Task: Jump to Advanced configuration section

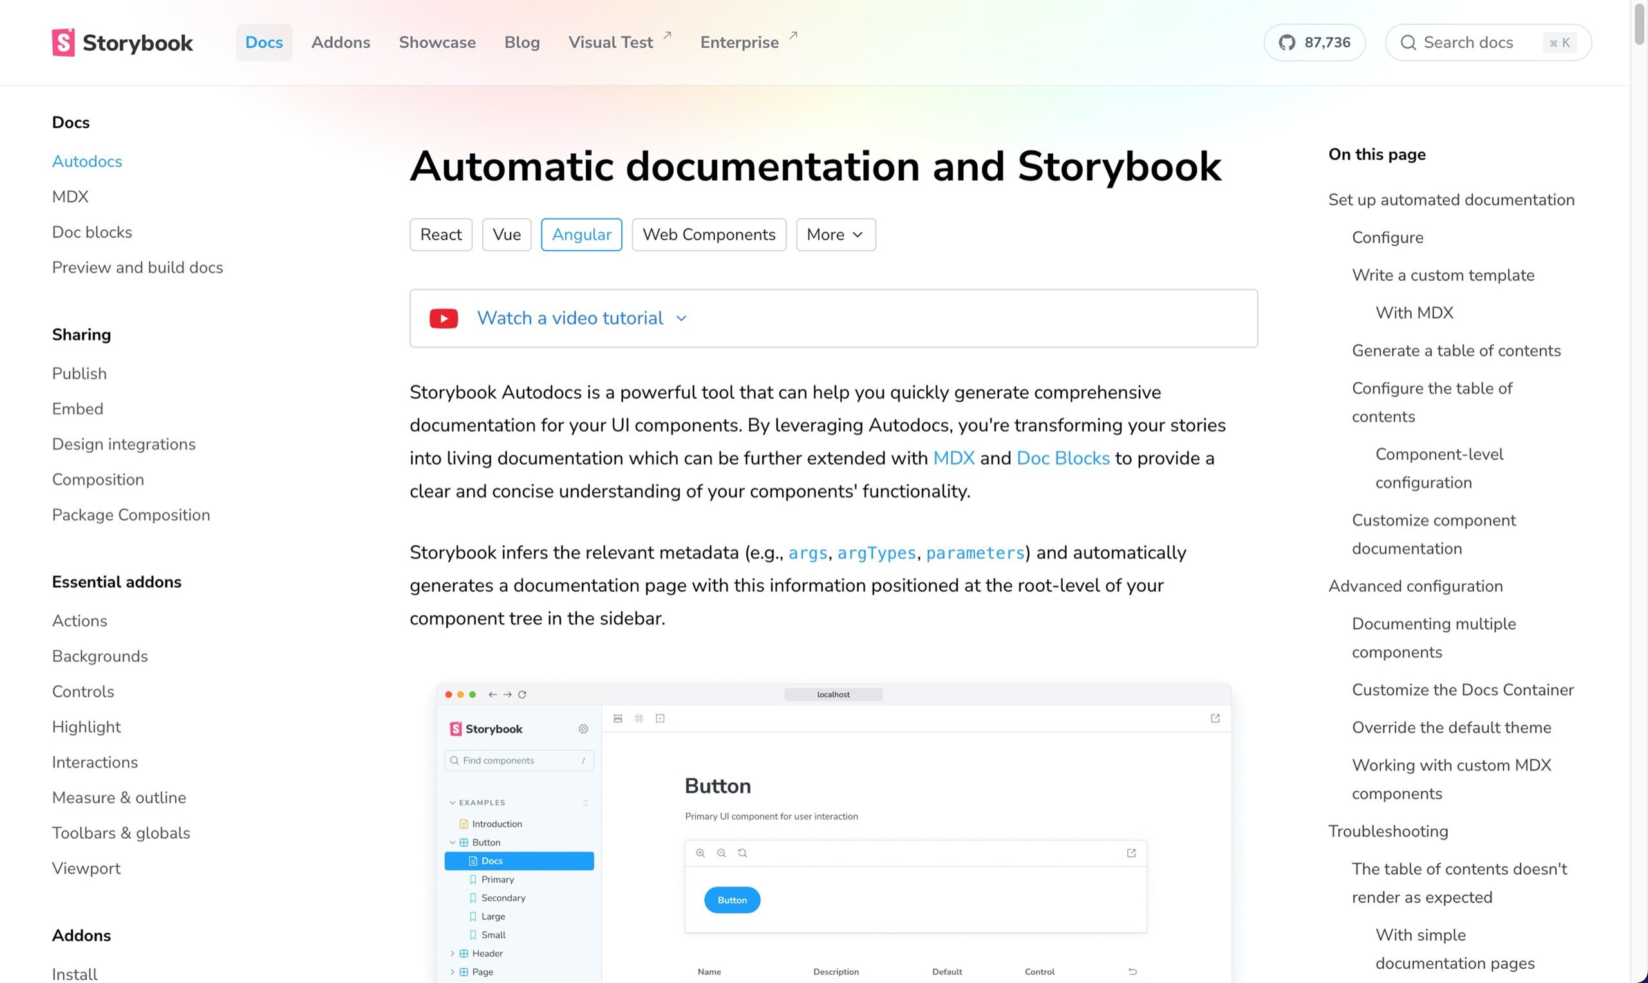Action: coord(1415,586)
